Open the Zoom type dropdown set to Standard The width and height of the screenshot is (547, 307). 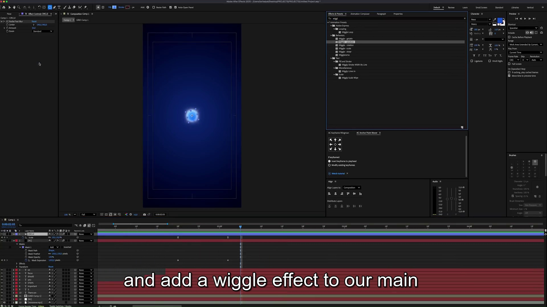[x=43, y=31]
